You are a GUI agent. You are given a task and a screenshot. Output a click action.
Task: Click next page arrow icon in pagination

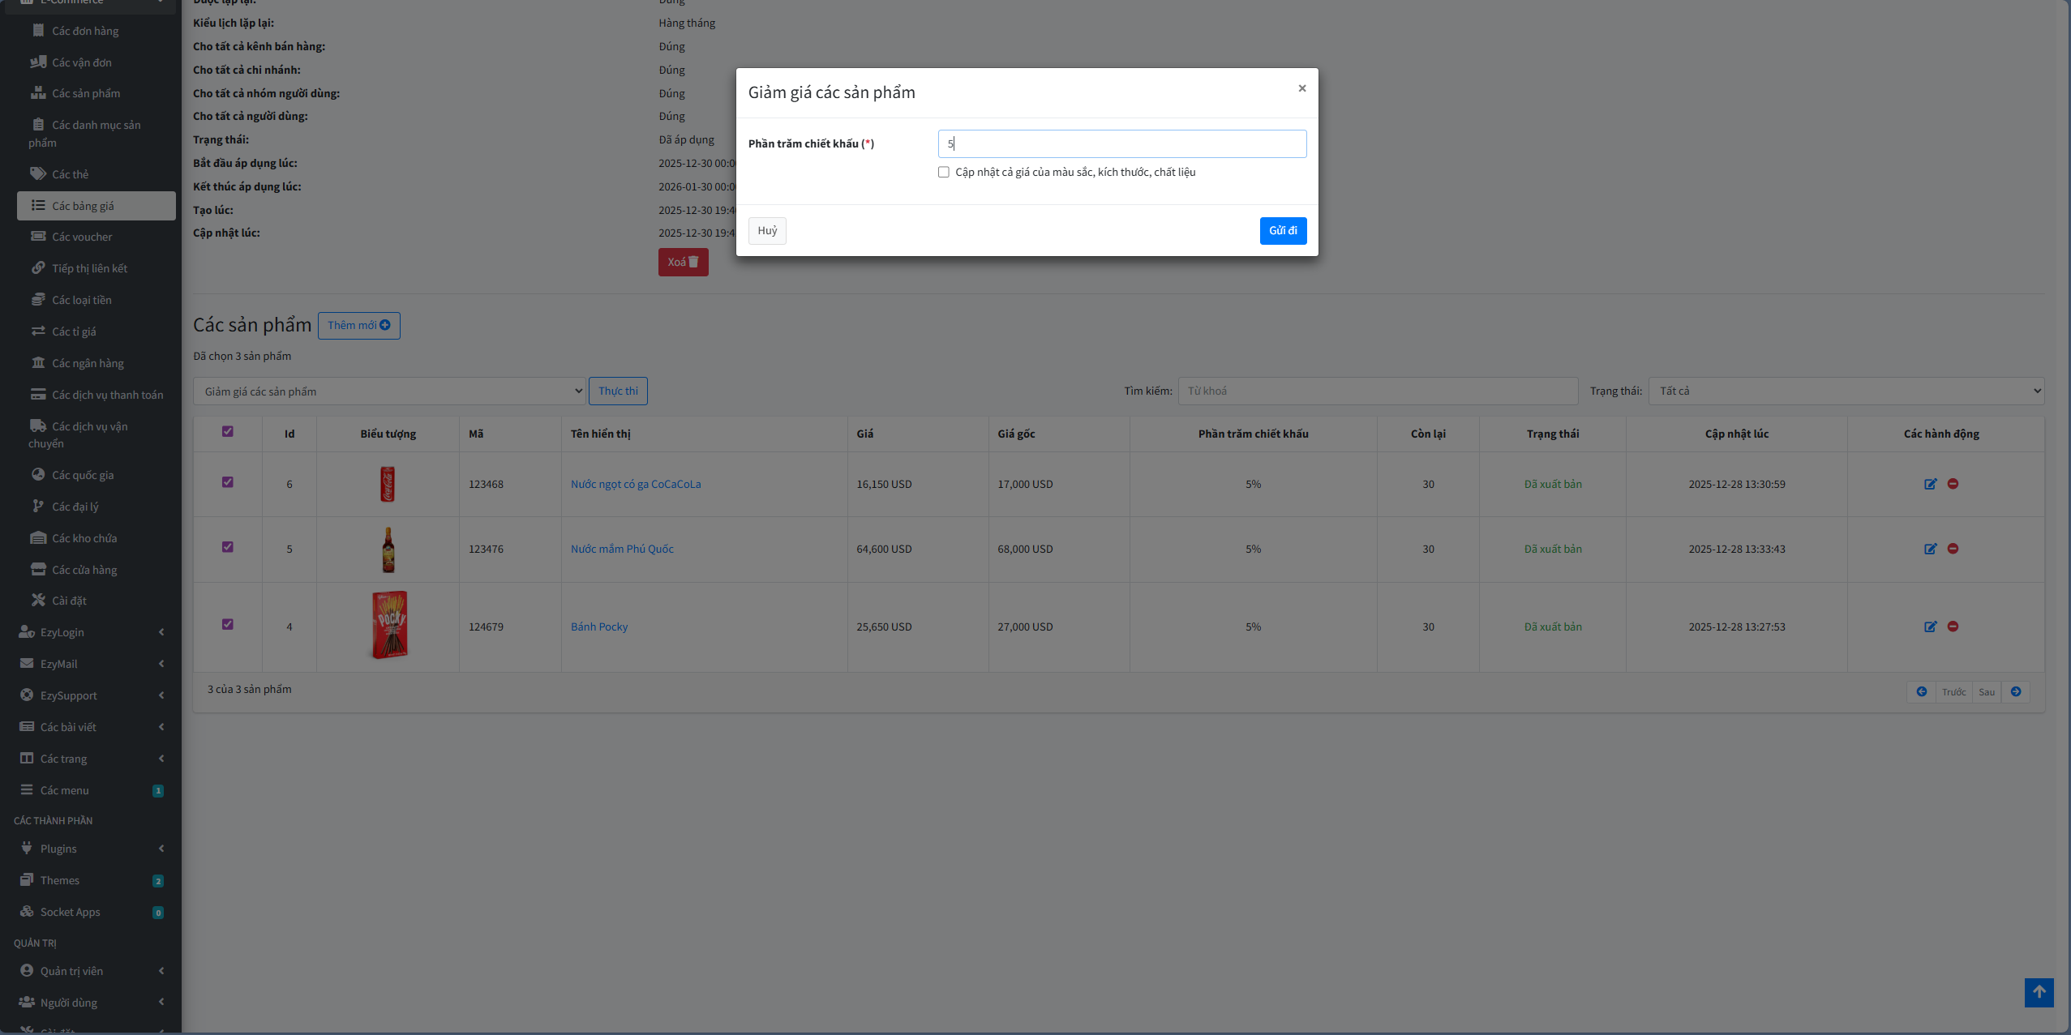[x=2015, y=691]
